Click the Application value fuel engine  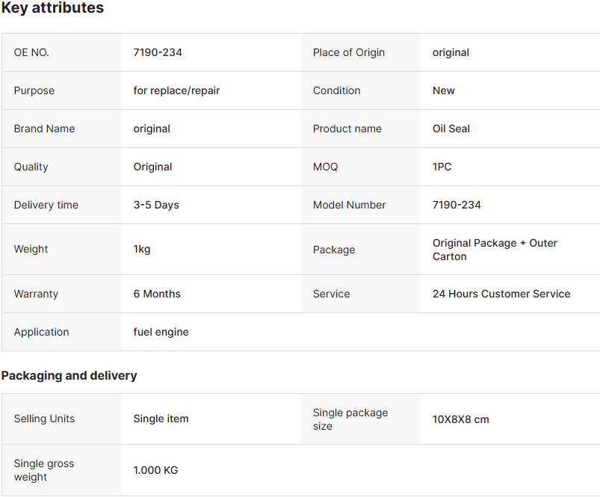point(161,332)
